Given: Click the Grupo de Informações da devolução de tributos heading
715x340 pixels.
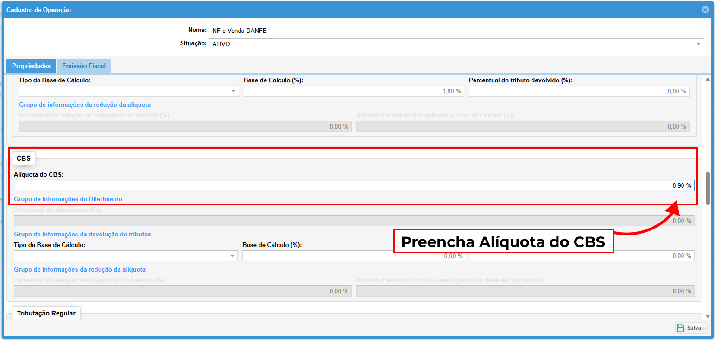Looking at the screenshot, I should click(82, 234).
